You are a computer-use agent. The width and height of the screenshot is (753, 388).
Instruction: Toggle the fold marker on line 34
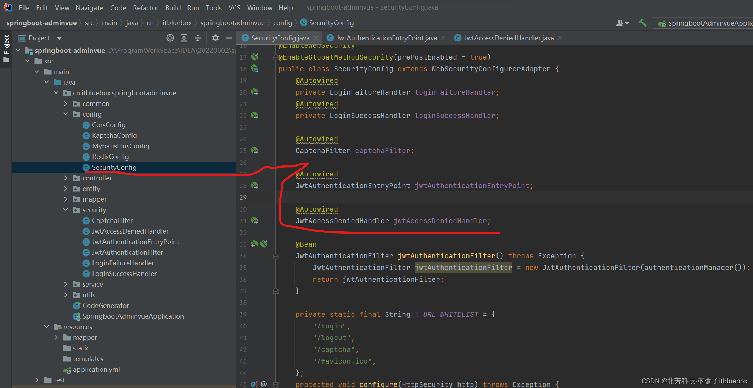coord(276,256)
